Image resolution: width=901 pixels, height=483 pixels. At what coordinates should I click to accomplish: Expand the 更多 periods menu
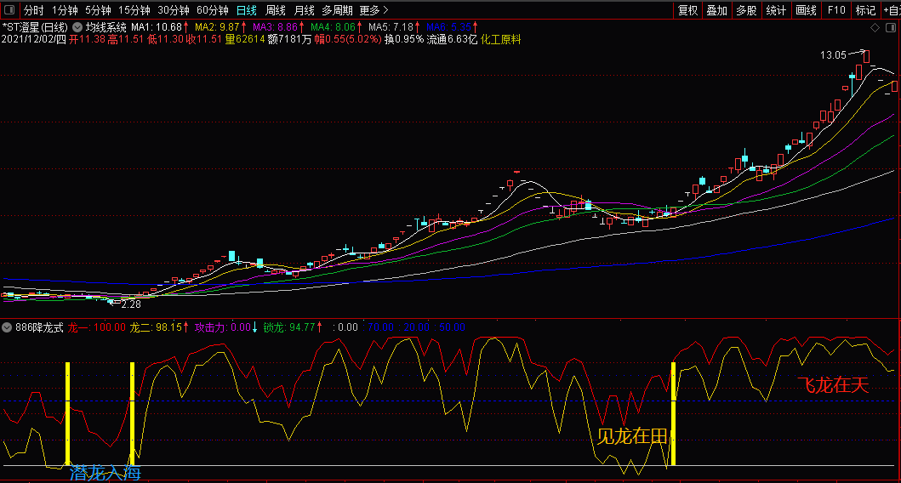pyautogui.click(x=374, y=10)
